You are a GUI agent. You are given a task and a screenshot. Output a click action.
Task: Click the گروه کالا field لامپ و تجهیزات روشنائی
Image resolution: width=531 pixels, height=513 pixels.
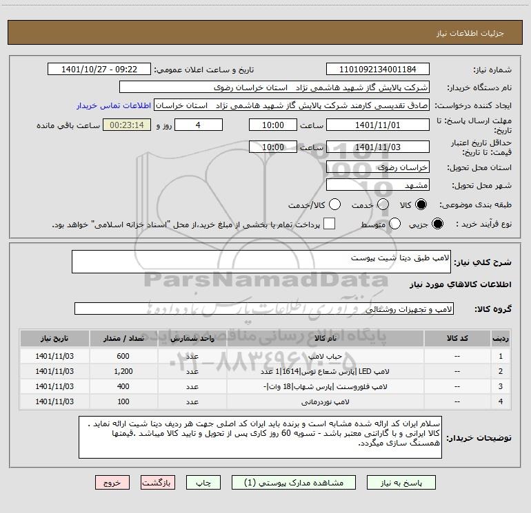click(264, 308)
